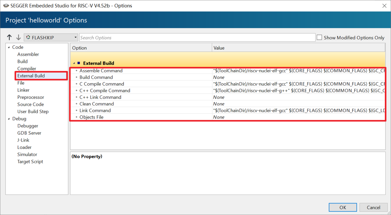Screen dimensions: 391x215
Task: Collapse the External Build option section
Action: [74, 63]
